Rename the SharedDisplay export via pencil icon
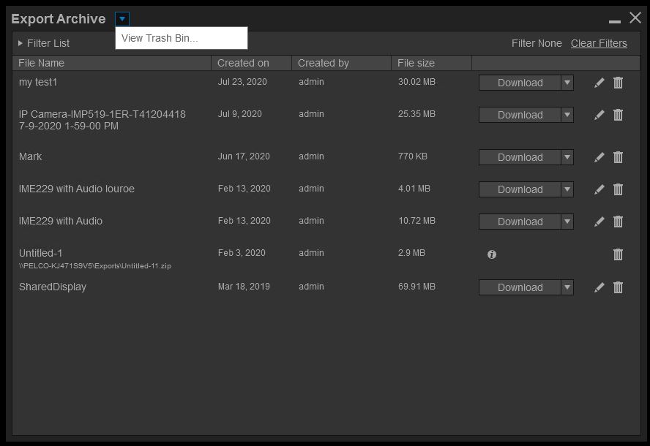 coord(599,287)
